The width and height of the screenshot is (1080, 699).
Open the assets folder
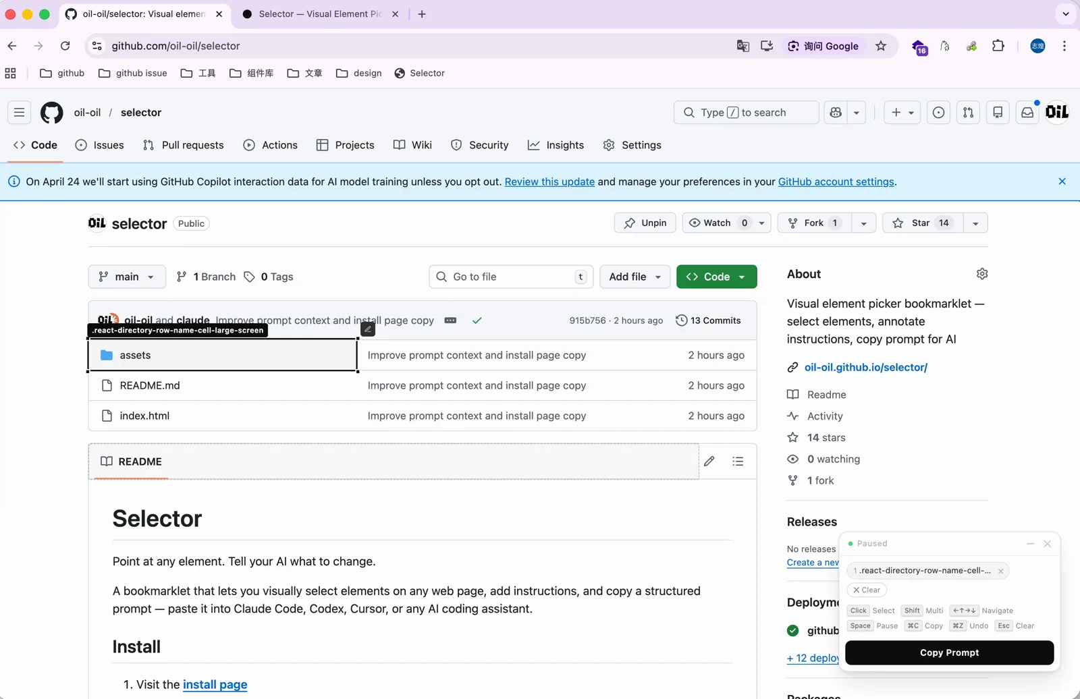click(x=135, y=355)
